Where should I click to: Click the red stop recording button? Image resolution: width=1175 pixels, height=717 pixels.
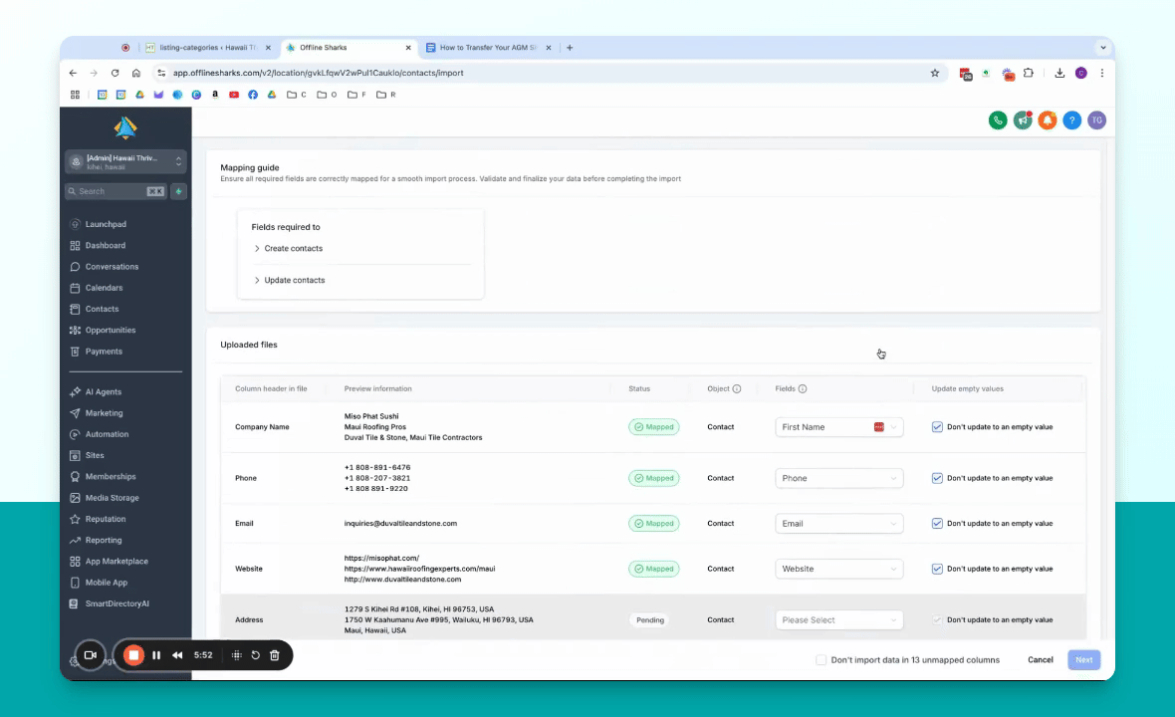click(x=133, y=655)
